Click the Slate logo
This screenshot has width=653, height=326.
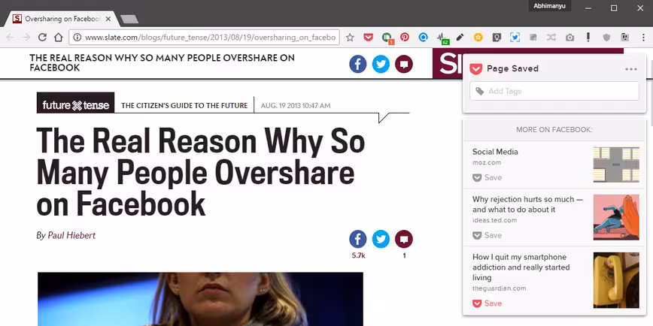pos(448,63)
